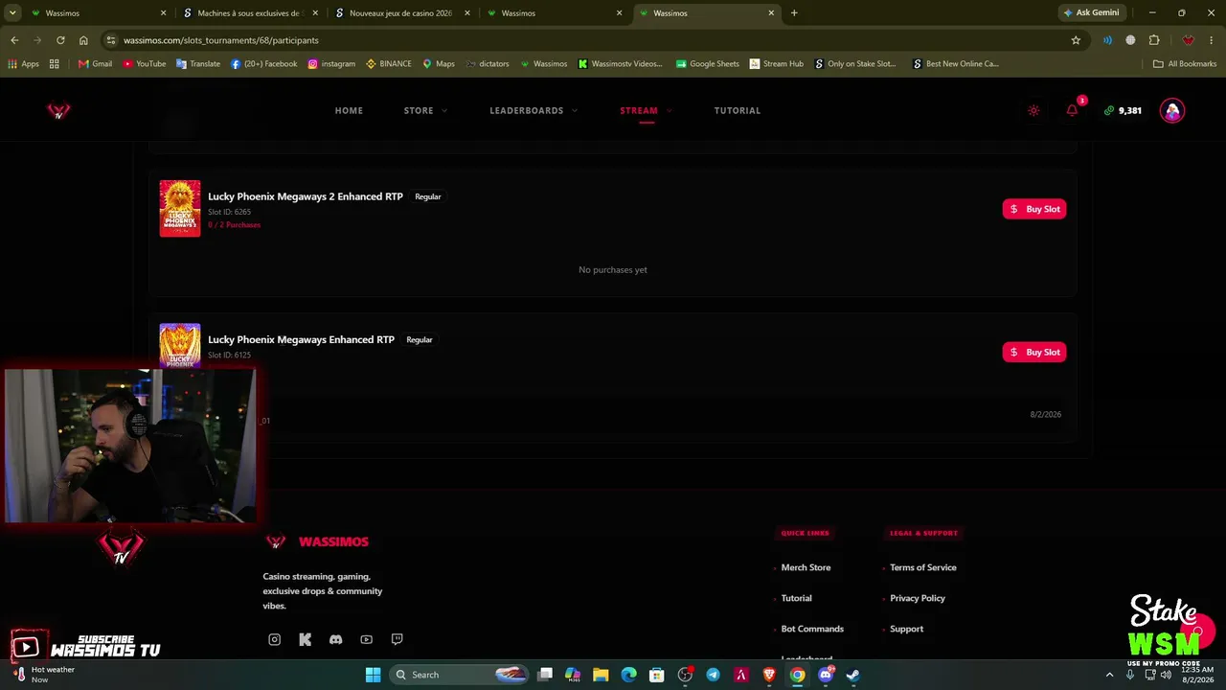Click the browser home icon
This screenshot has height=690, width=1226.
pyautogui.click(x=83, y=40)
